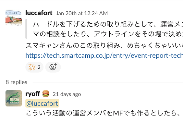This screenshot has width=183, height=122.
Task: Toggle the ナルホド emoji reaction
Action: point(34,67)
